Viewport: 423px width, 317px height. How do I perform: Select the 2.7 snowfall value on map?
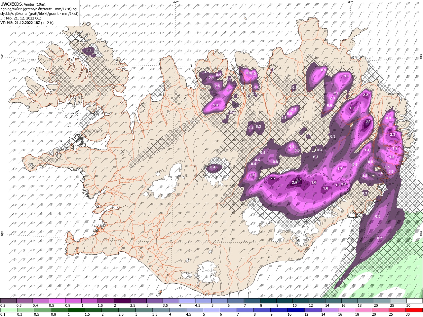point(299,180)
